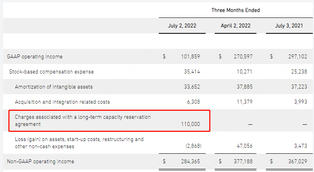Select the July 3, 2021 column header
The height and width of the screenshot is (172, 314).
point(289,26)
